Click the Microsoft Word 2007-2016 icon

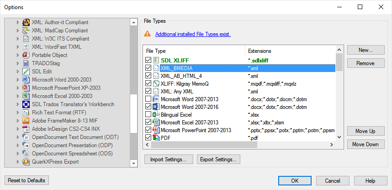point(156,107)
